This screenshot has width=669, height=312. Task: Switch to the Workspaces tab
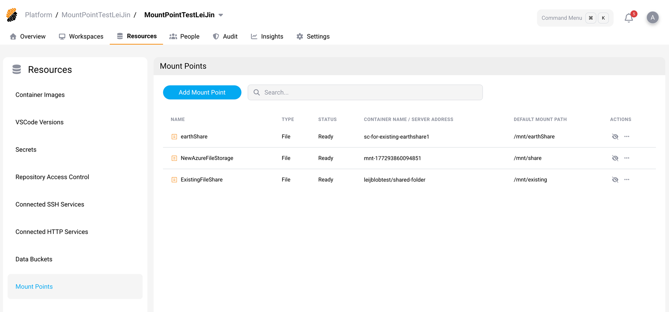tap(81, 36)
